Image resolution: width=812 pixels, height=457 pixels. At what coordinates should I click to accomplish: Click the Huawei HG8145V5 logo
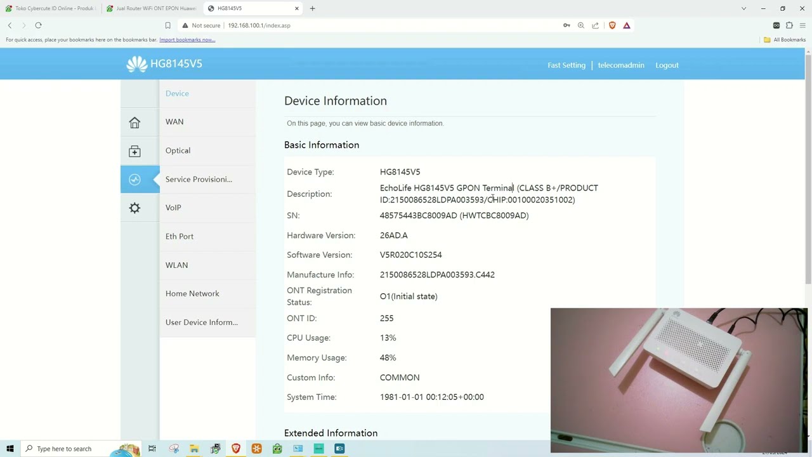pos(164,63)
